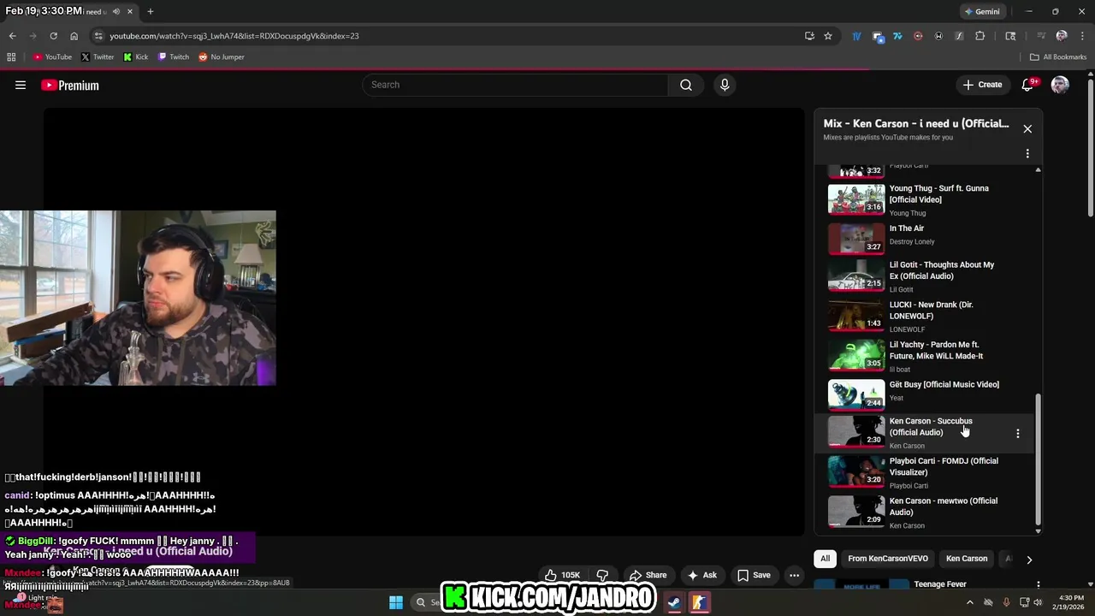
Task: Open the Mix playlist options menu
Action: (1027, 154)
